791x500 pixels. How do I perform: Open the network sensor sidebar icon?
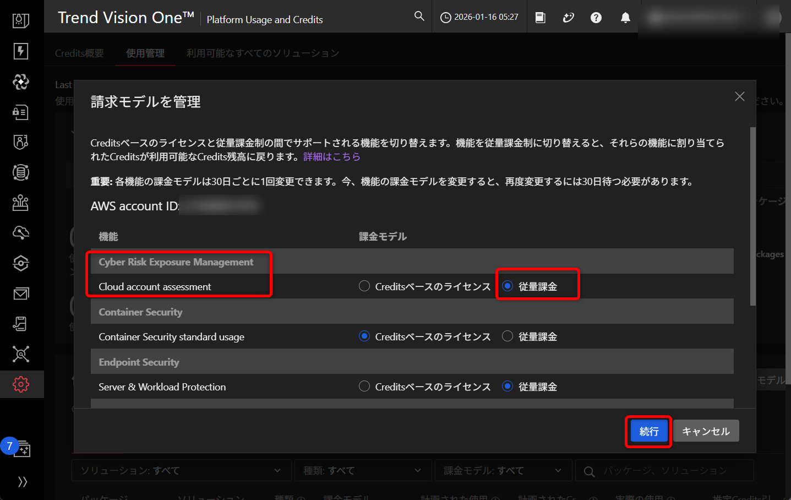[21, 203]
